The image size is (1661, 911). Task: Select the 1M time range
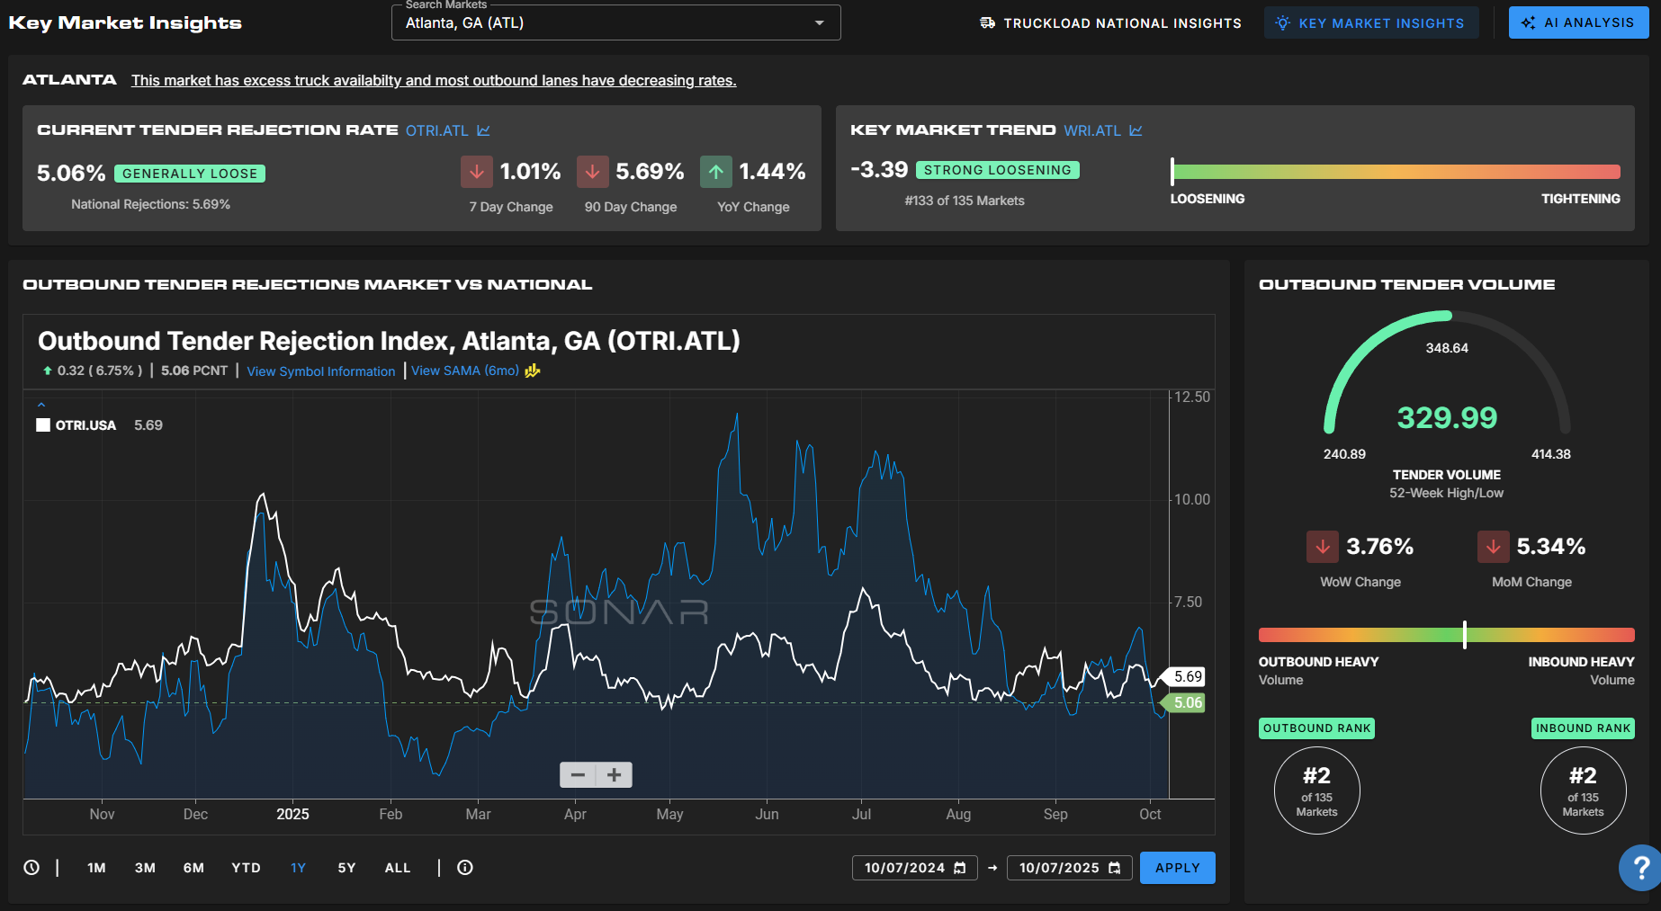(x=96, y=868)
